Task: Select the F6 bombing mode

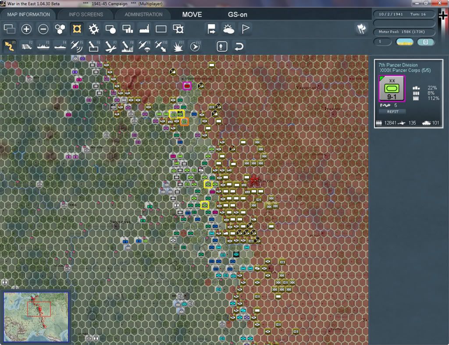Action: (94, 46)
